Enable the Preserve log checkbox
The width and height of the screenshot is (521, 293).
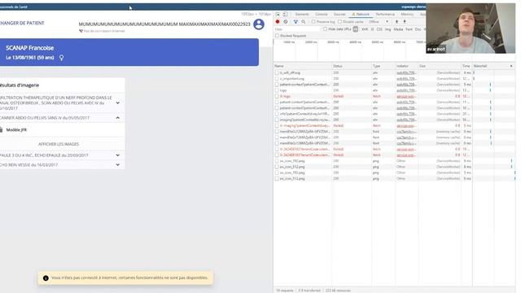tap(313, 22)
